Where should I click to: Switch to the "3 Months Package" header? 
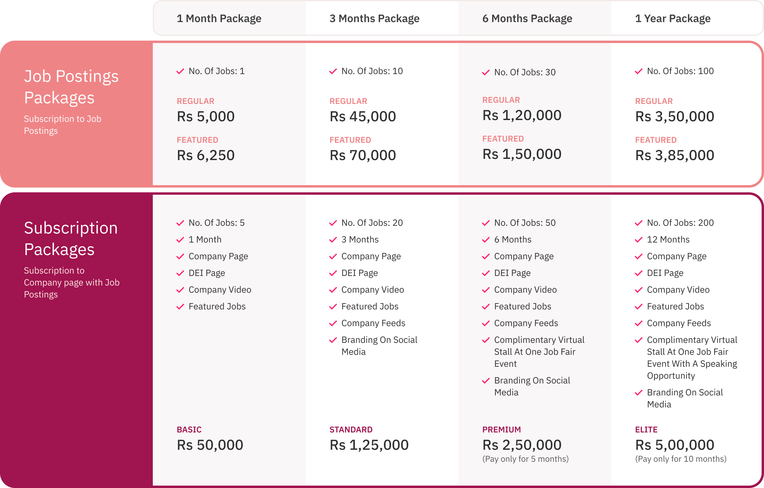click(x=374, y=19)
